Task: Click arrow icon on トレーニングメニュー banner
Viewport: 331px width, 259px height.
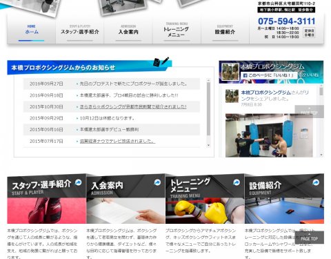Action: pos(237,182)
